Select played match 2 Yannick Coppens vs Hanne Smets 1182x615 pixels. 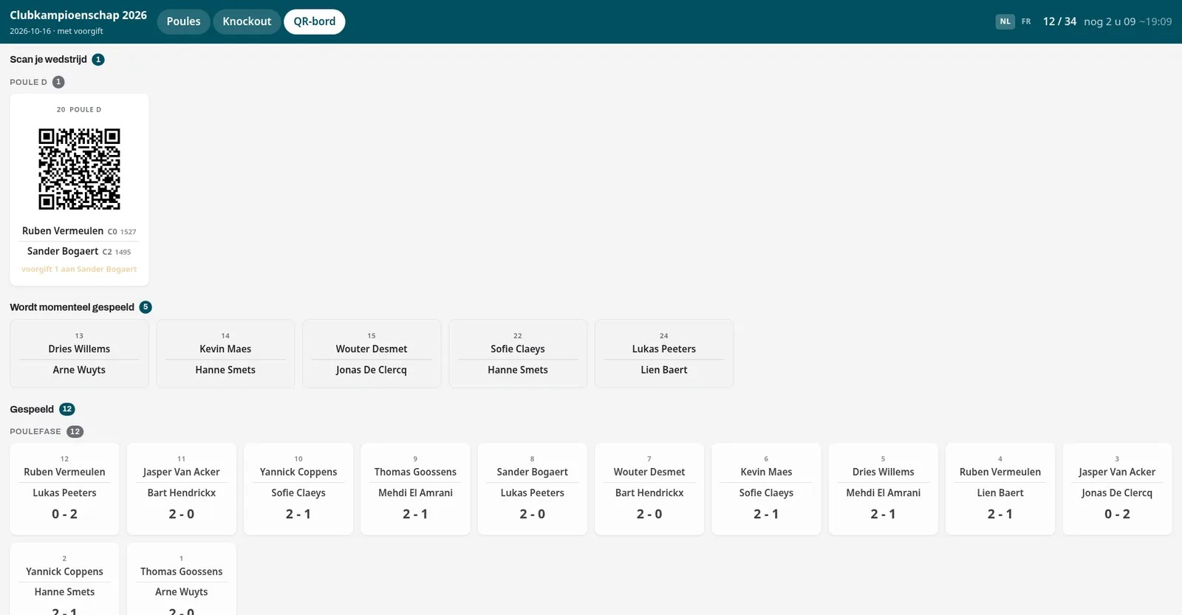(64, 580)
